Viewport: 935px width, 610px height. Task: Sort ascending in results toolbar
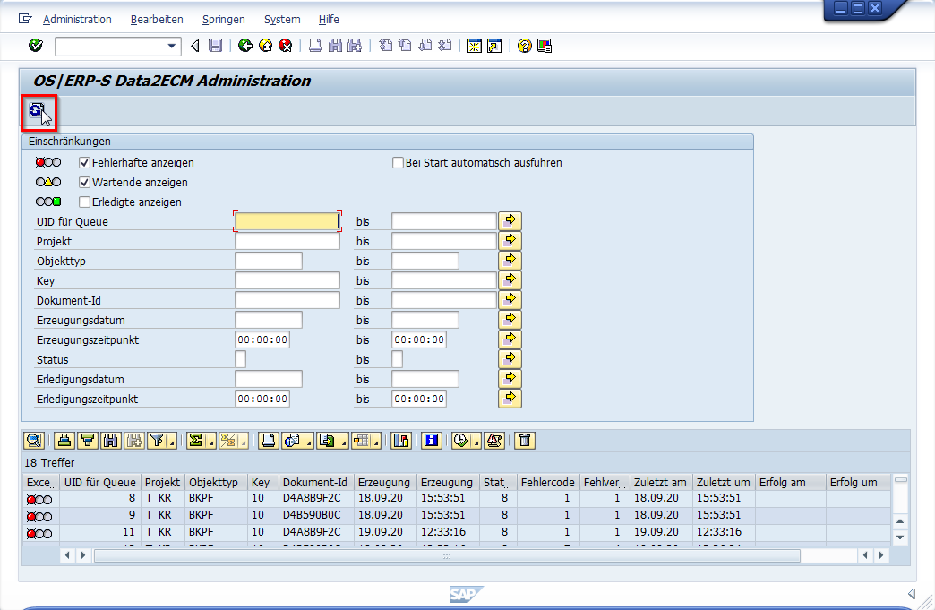coord(64,440)
